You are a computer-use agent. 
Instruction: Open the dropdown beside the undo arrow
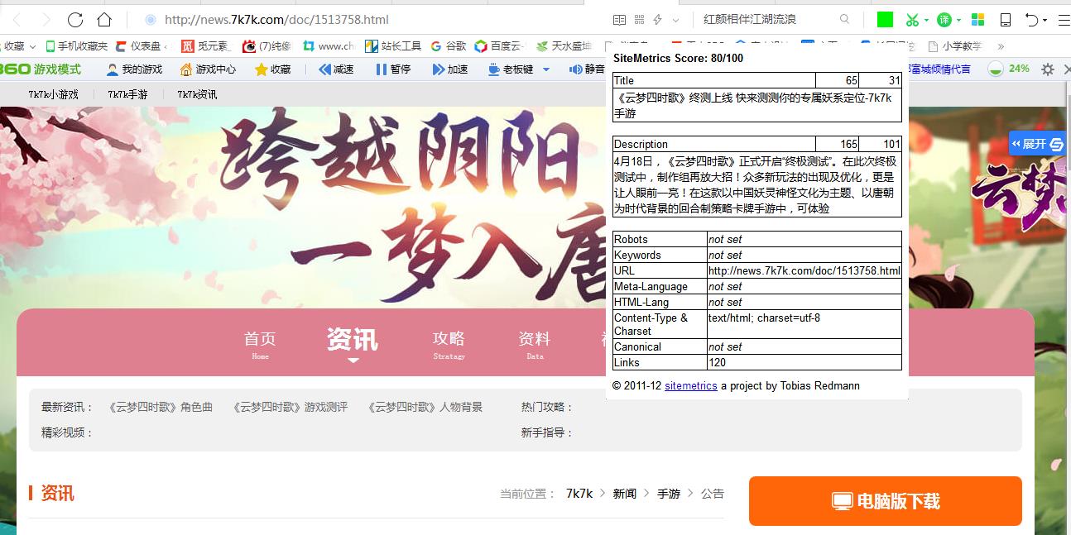(x=1045, y=20)
